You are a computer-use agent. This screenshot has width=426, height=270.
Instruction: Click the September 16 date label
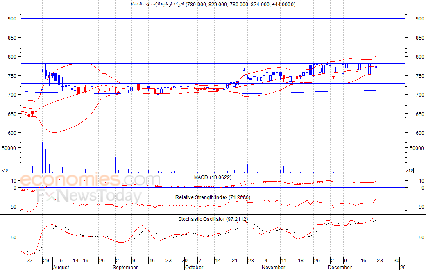click(152, 261)
